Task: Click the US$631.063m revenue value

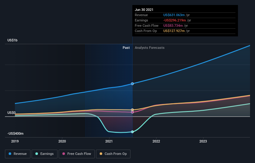Action: coord(174,15)
